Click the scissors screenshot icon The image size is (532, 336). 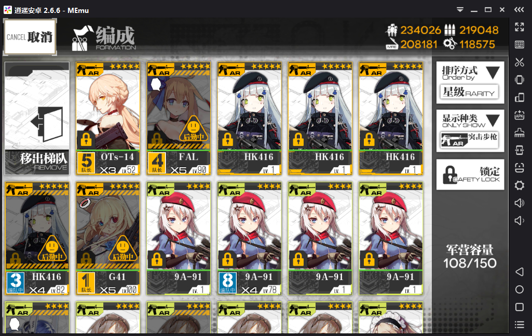pos(519,62)
